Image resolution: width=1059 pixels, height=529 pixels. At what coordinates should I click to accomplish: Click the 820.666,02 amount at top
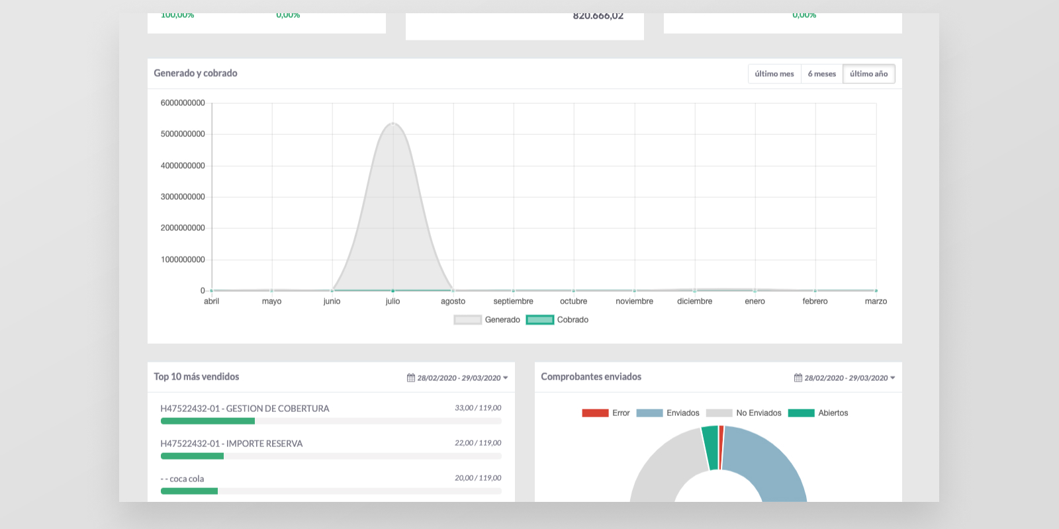coord(598,17)
